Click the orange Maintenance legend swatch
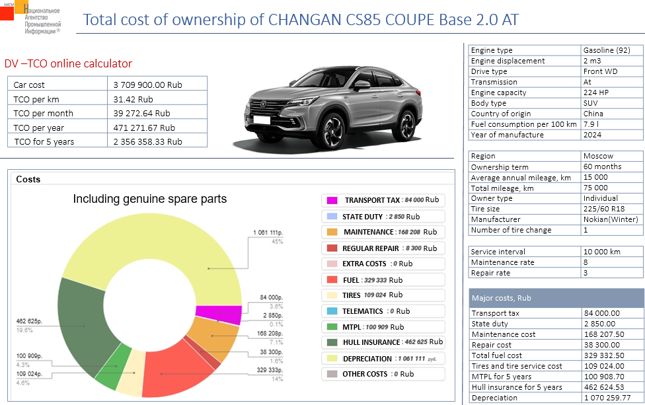Viewport: 645px width, 405px height. coord(332,232)
